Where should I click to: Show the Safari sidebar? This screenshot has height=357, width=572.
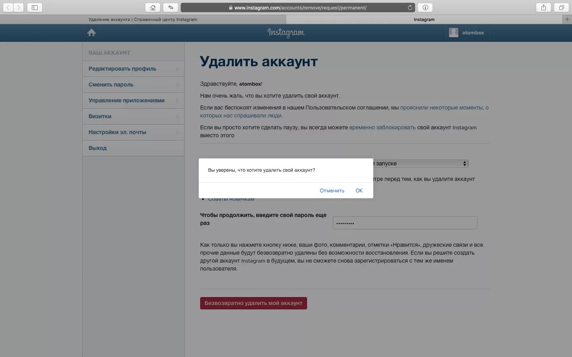(x=35, y=8)
